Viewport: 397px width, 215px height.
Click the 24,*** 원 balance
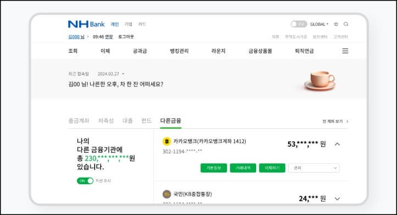[x=312, y=199]
